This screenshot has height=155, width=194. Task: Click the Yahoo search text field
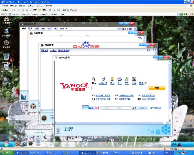120,88
